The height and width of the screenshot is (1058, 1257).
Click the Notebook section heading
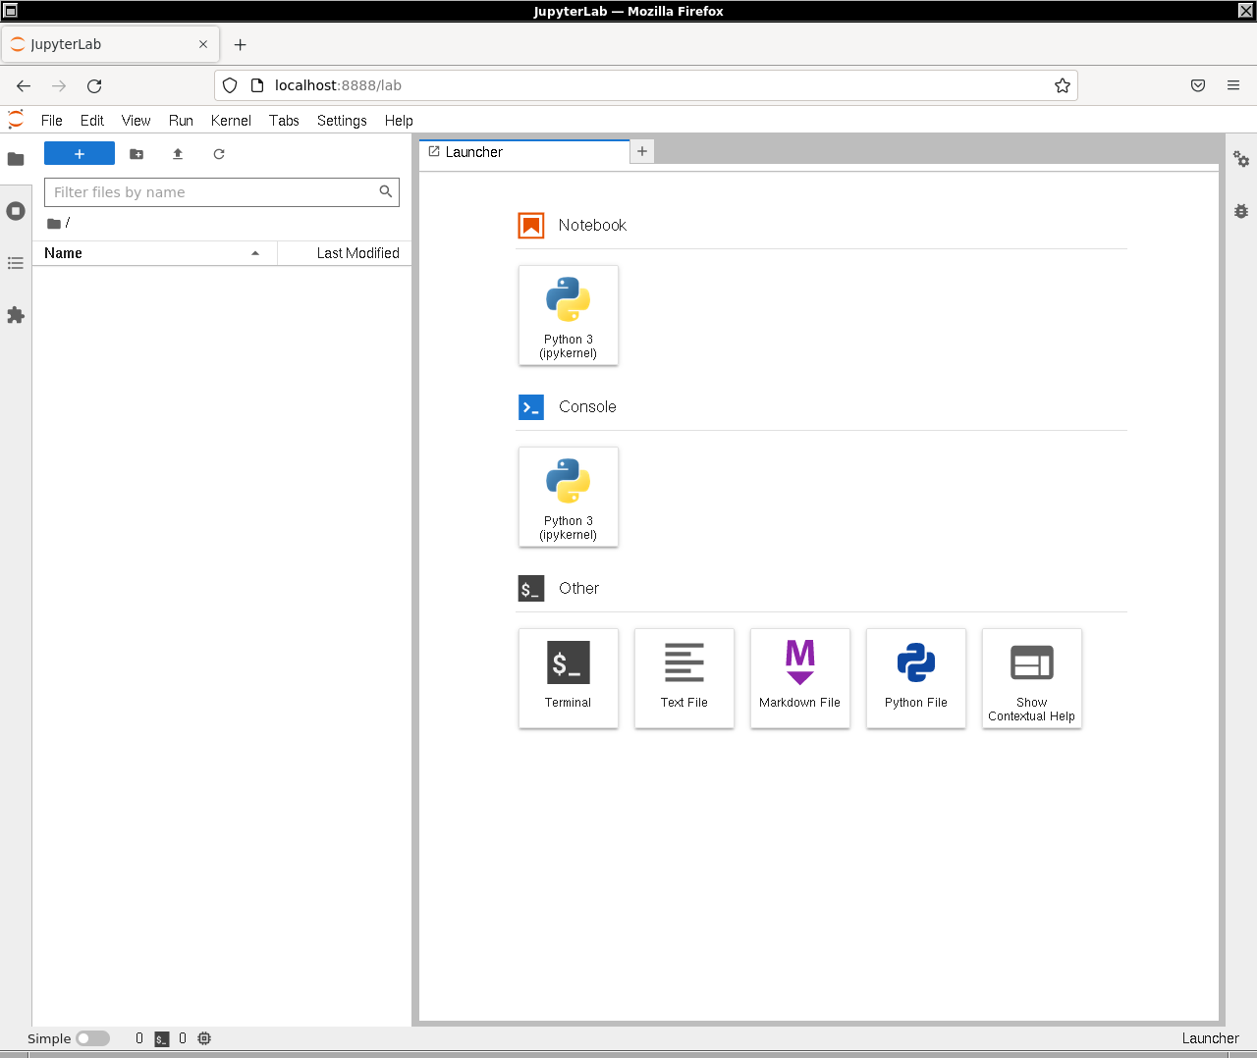point(592,225)
